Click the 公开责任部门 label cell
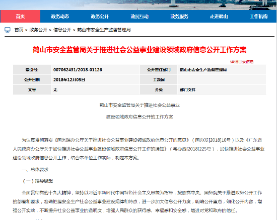This screenshot has width=277, height=220. coord(159,70)
